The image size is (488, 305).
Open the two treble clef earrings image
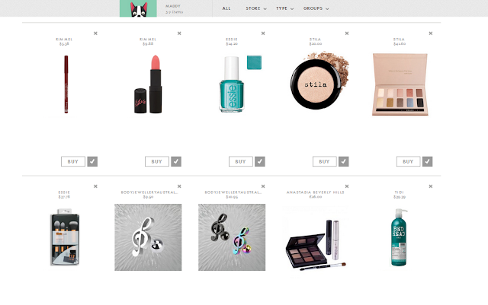[x=232, y=237]
